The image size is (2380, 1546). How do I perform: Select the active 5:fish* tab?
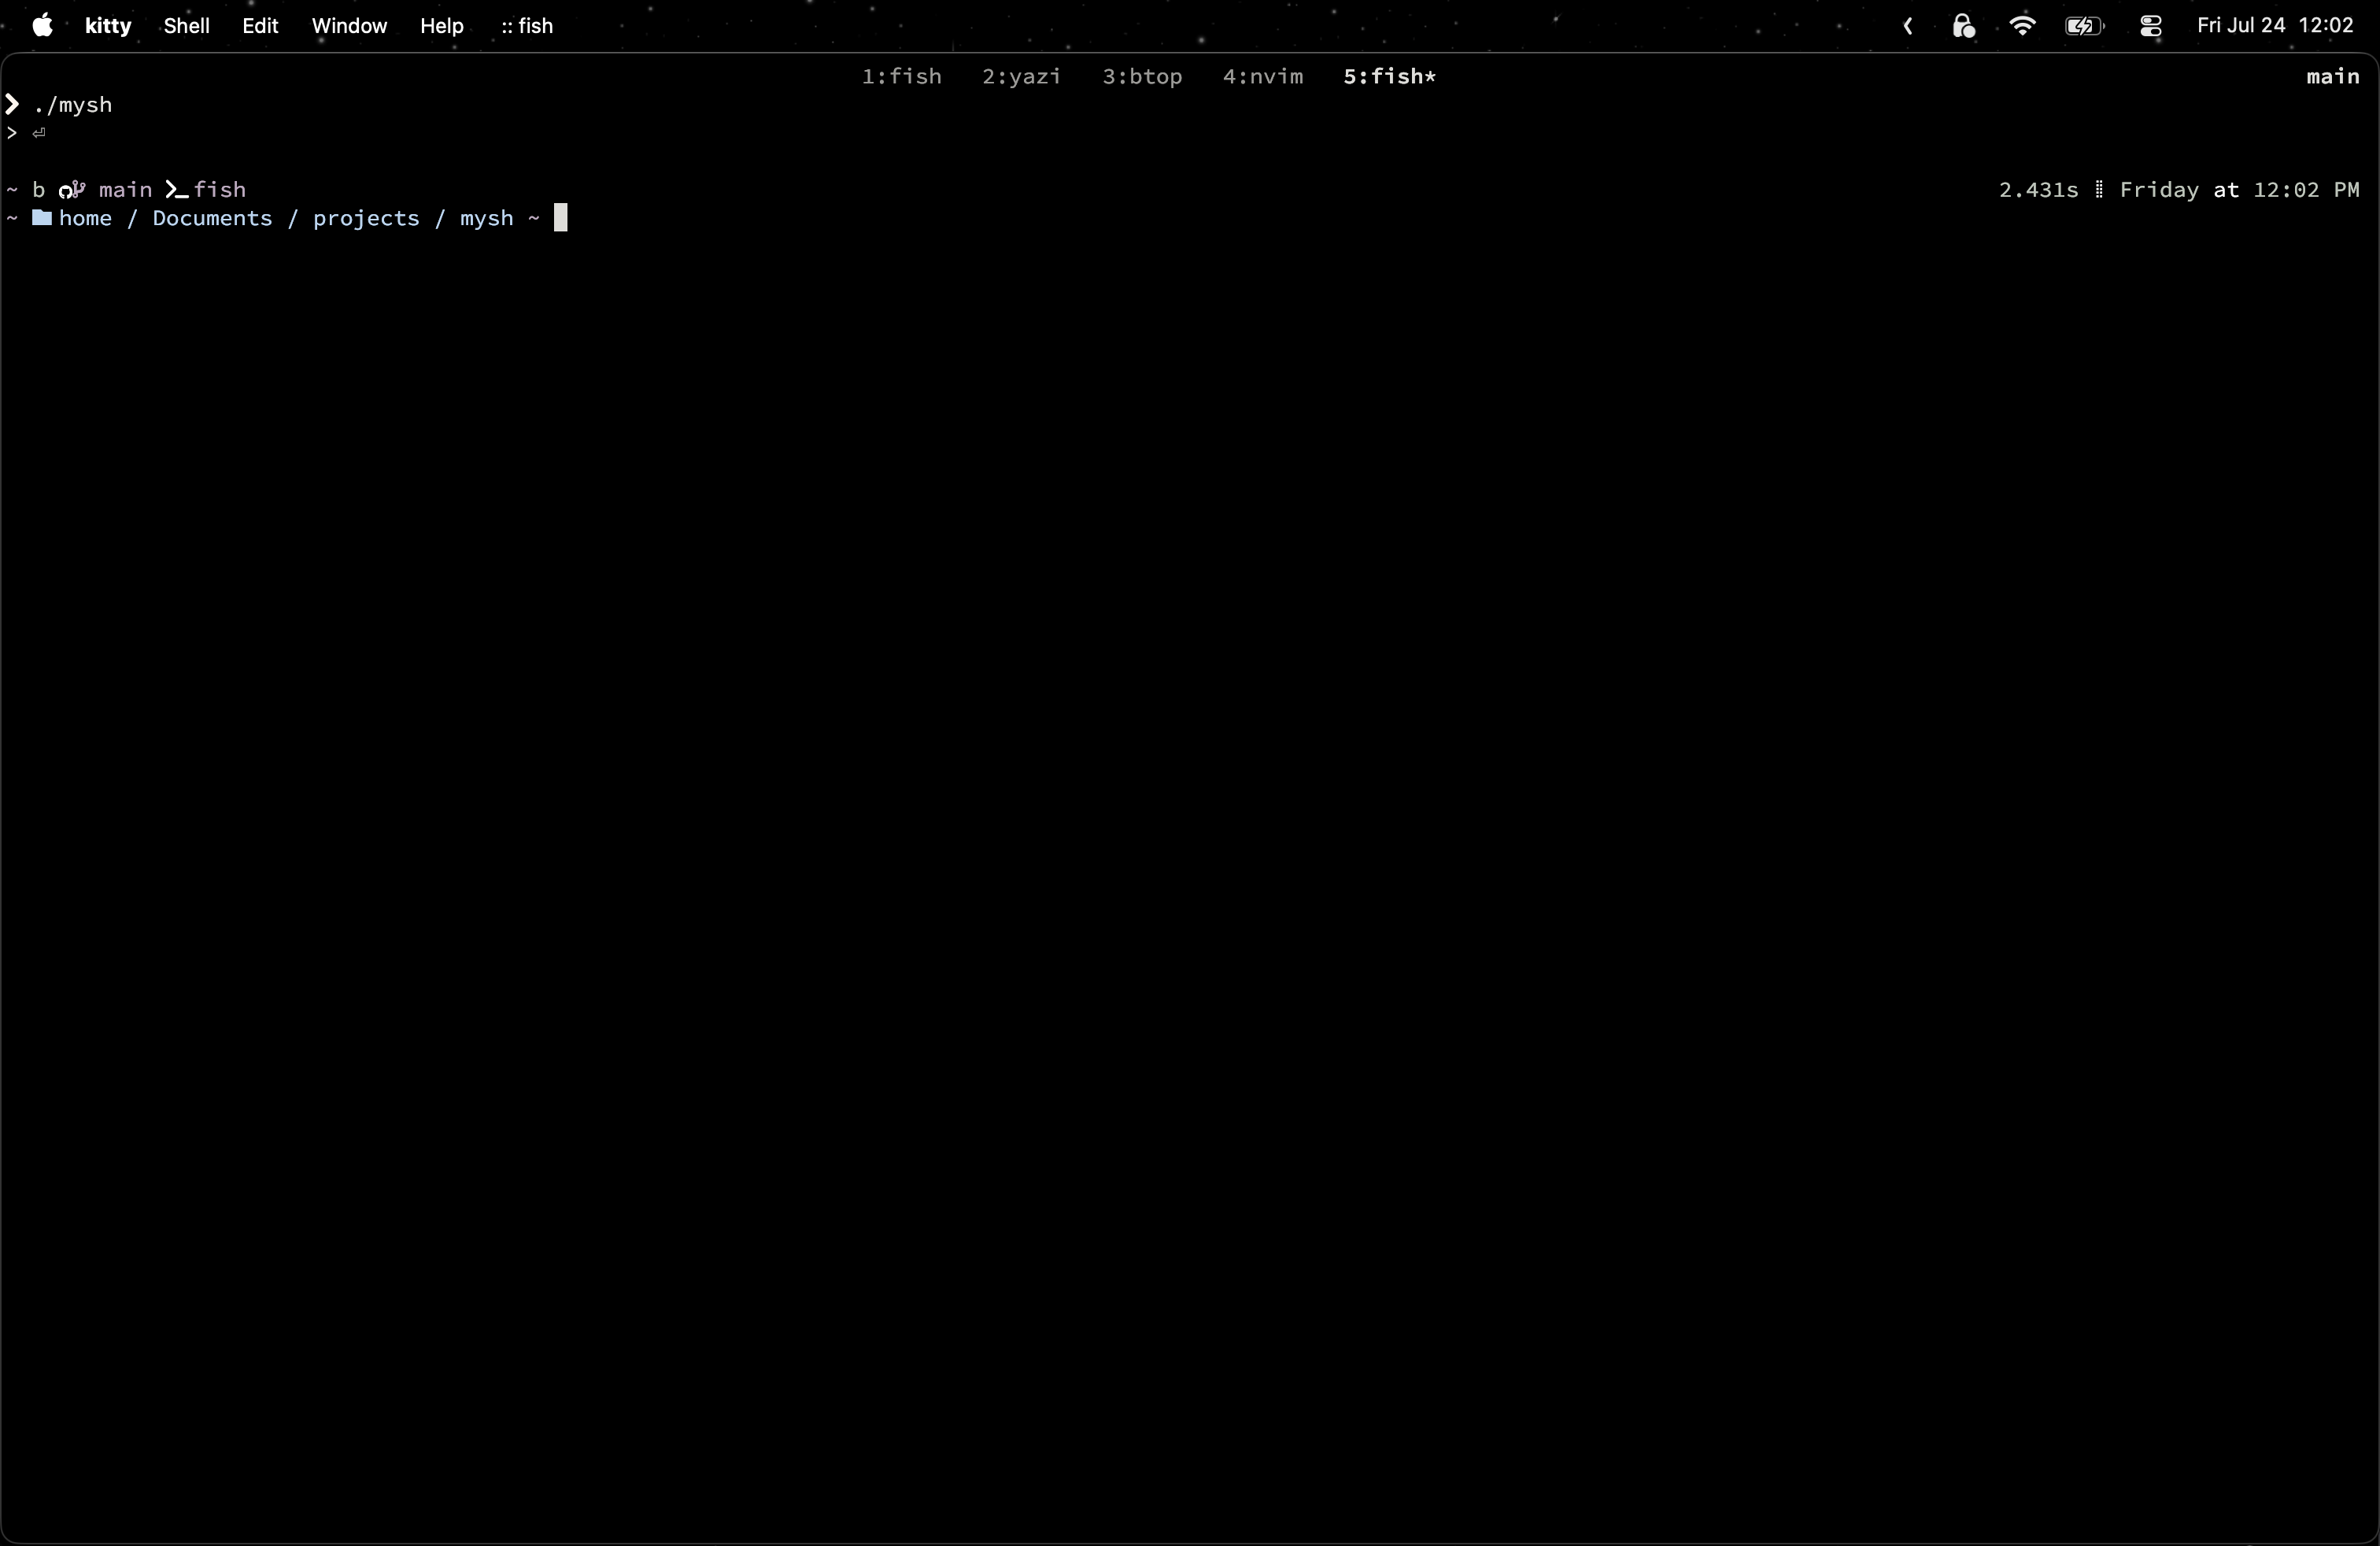pos(1389,77)
